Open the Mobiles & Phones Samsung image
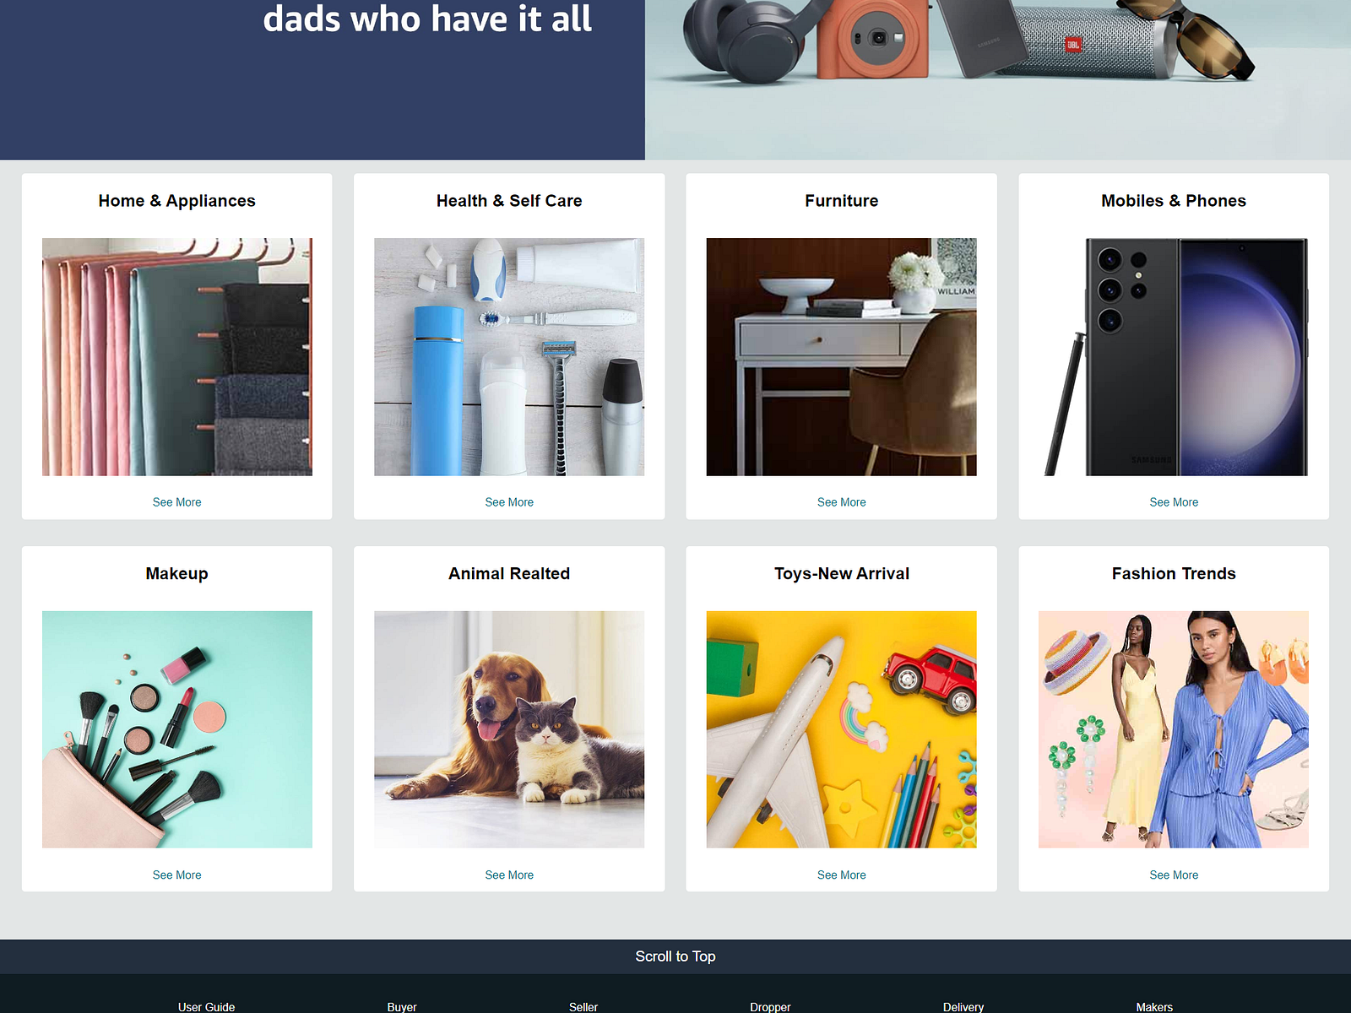The width and height of the screenshot is (1351, 1013). coord(1174,357)
